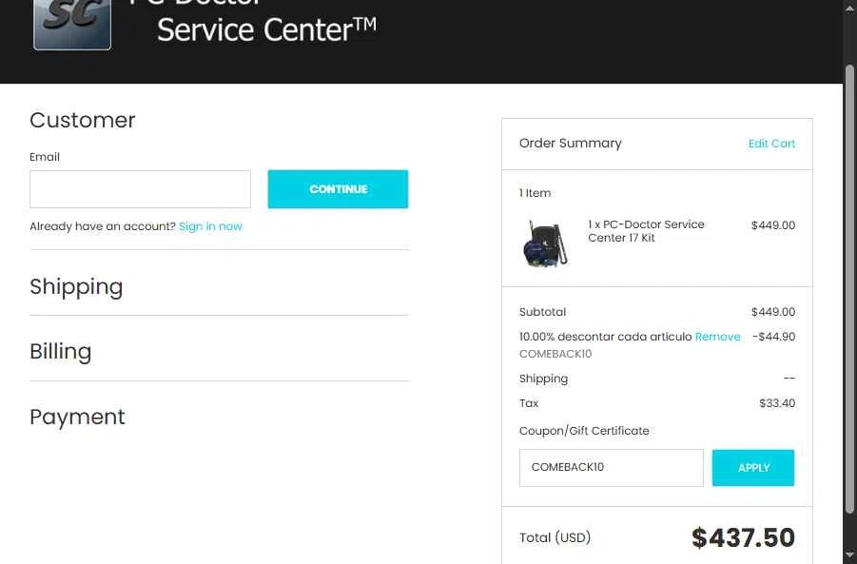Click the Shipping section heading

tap(76, 287)
